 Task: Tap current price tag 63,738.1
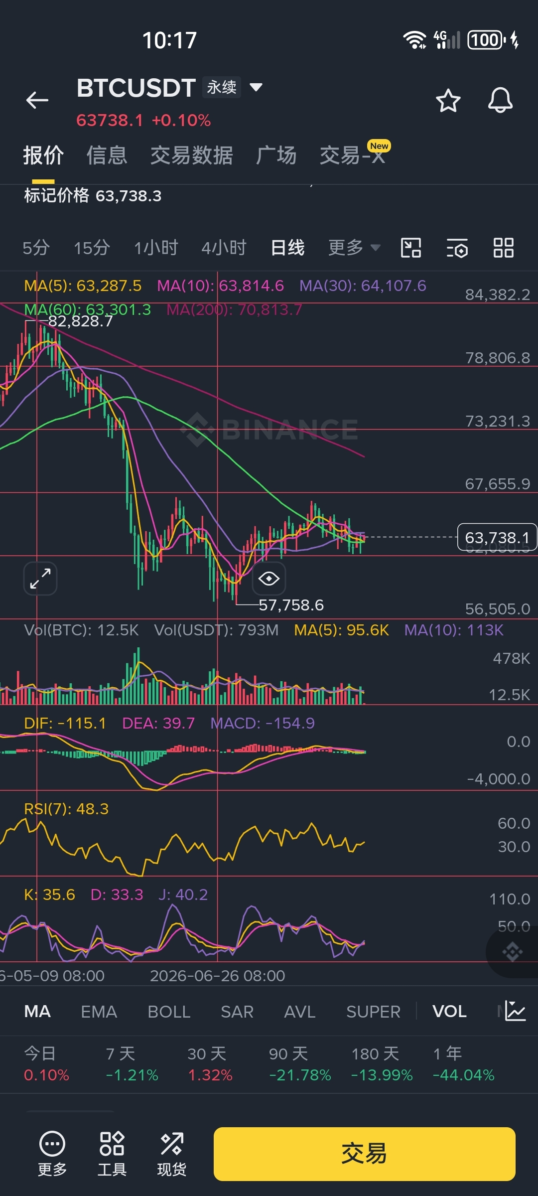coord(497,537)
